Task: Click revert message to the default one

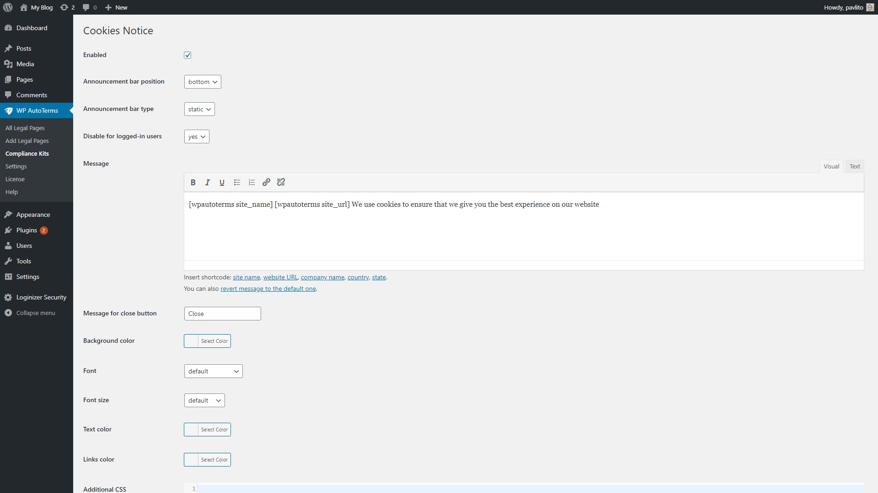Action: click(268, 288)
